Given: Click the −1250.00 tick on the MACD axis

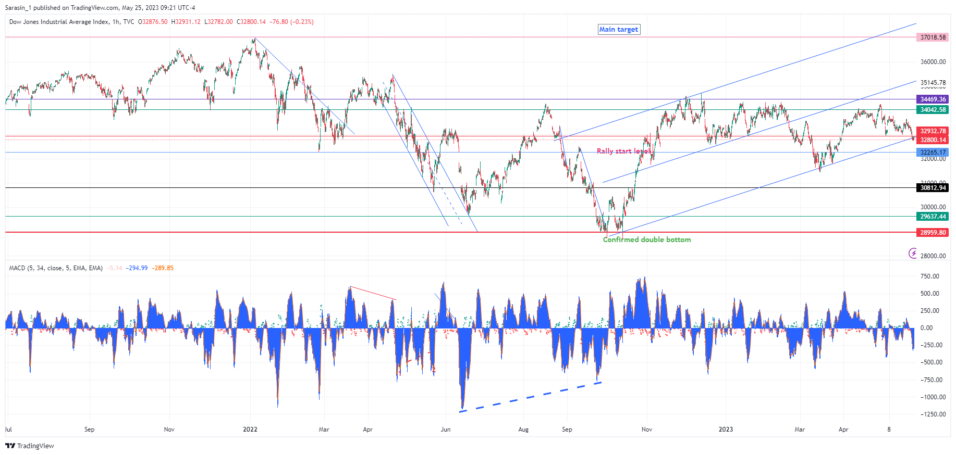Looking at the screenshot, I should click(933, 414).
